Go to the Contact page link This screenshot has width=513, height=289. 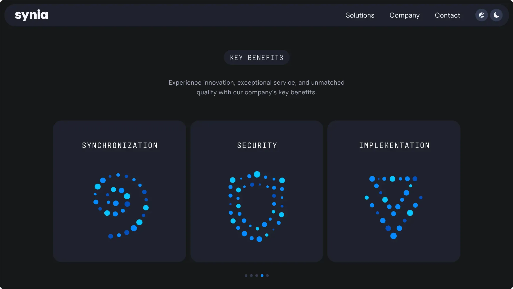[447, 15]
